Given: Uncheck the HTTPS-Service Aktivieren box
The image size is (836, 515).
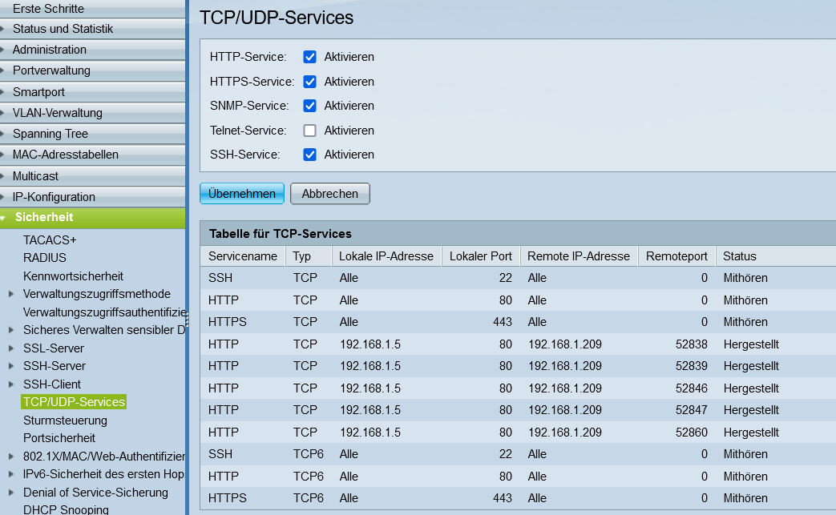Looking at the screenshot, I should tap(309, 82).
